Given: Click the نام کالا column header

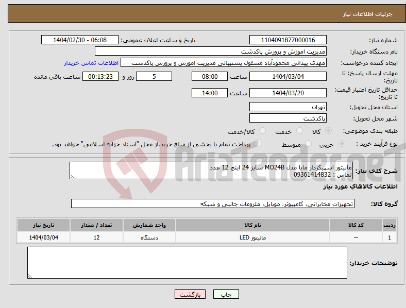Looking at the screenshot, I should (x=252, y=225).
